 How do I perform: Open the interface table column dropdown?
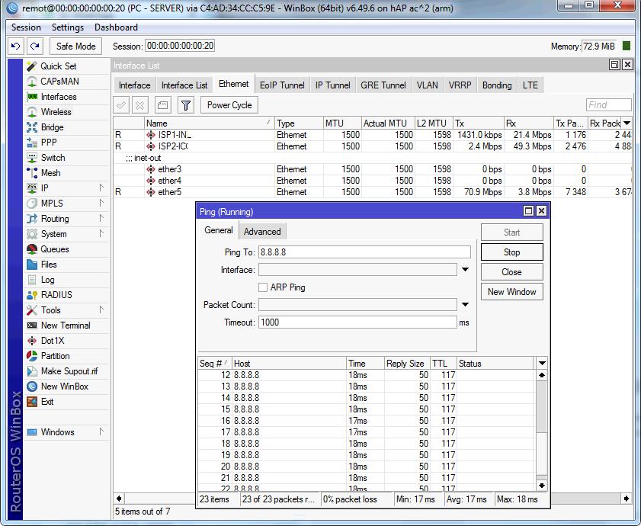coord(627,123)
